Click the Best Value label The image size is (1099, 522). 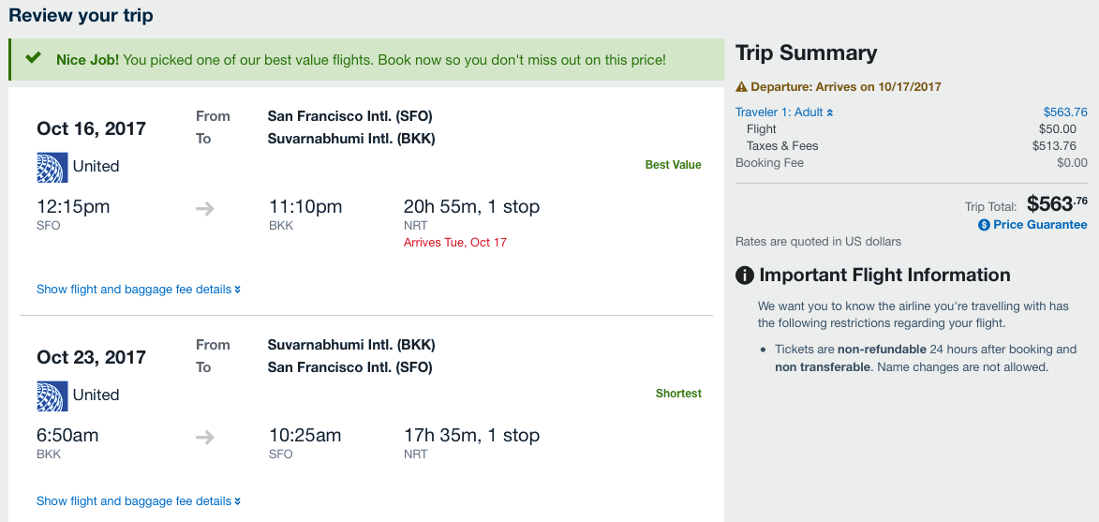(x=673, y=165)
